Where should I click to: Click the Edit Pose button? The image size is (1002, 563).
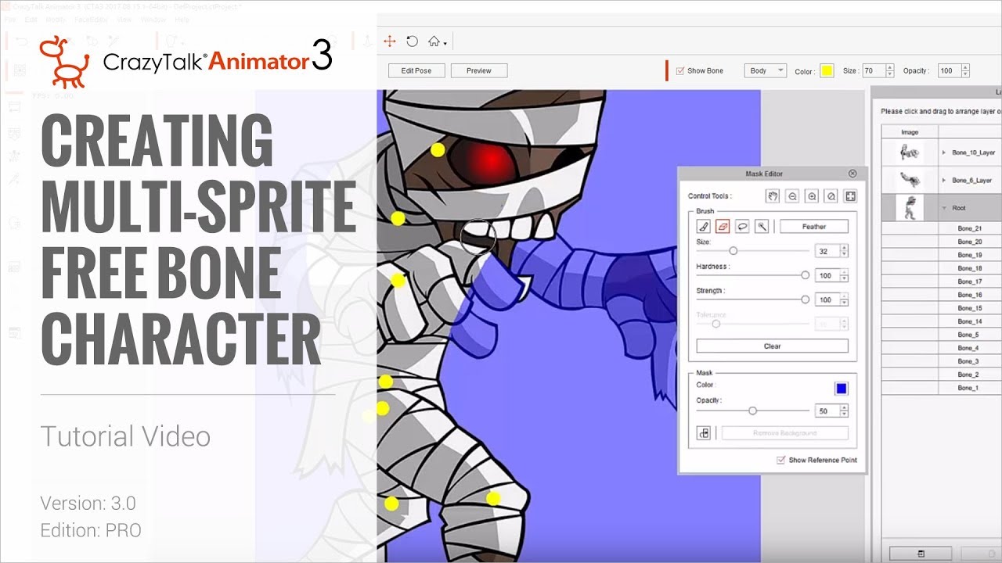pyautogui.click(x=416, y=70)
